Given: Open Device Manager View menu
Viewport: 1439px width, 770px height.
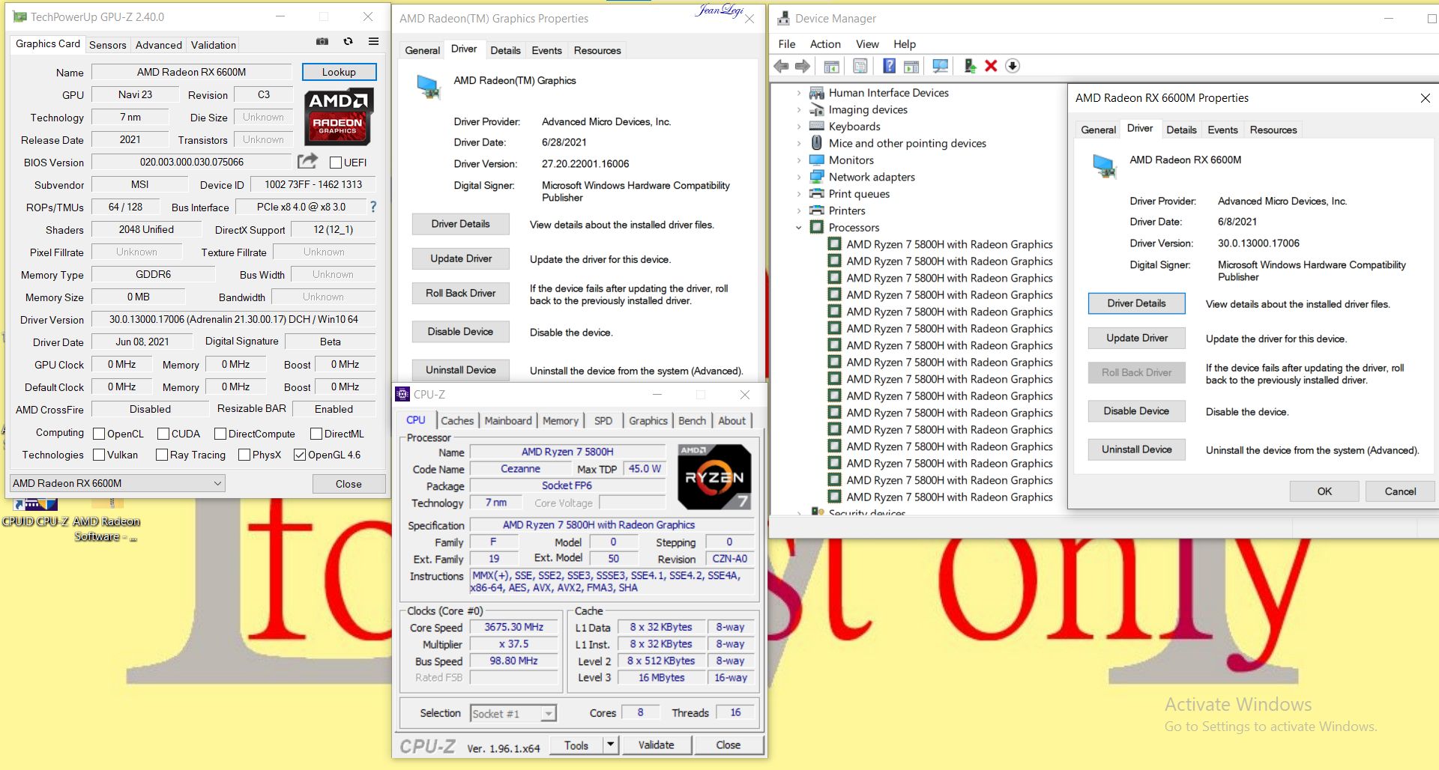Looking at the screenshot, I should tap(867, 43).
